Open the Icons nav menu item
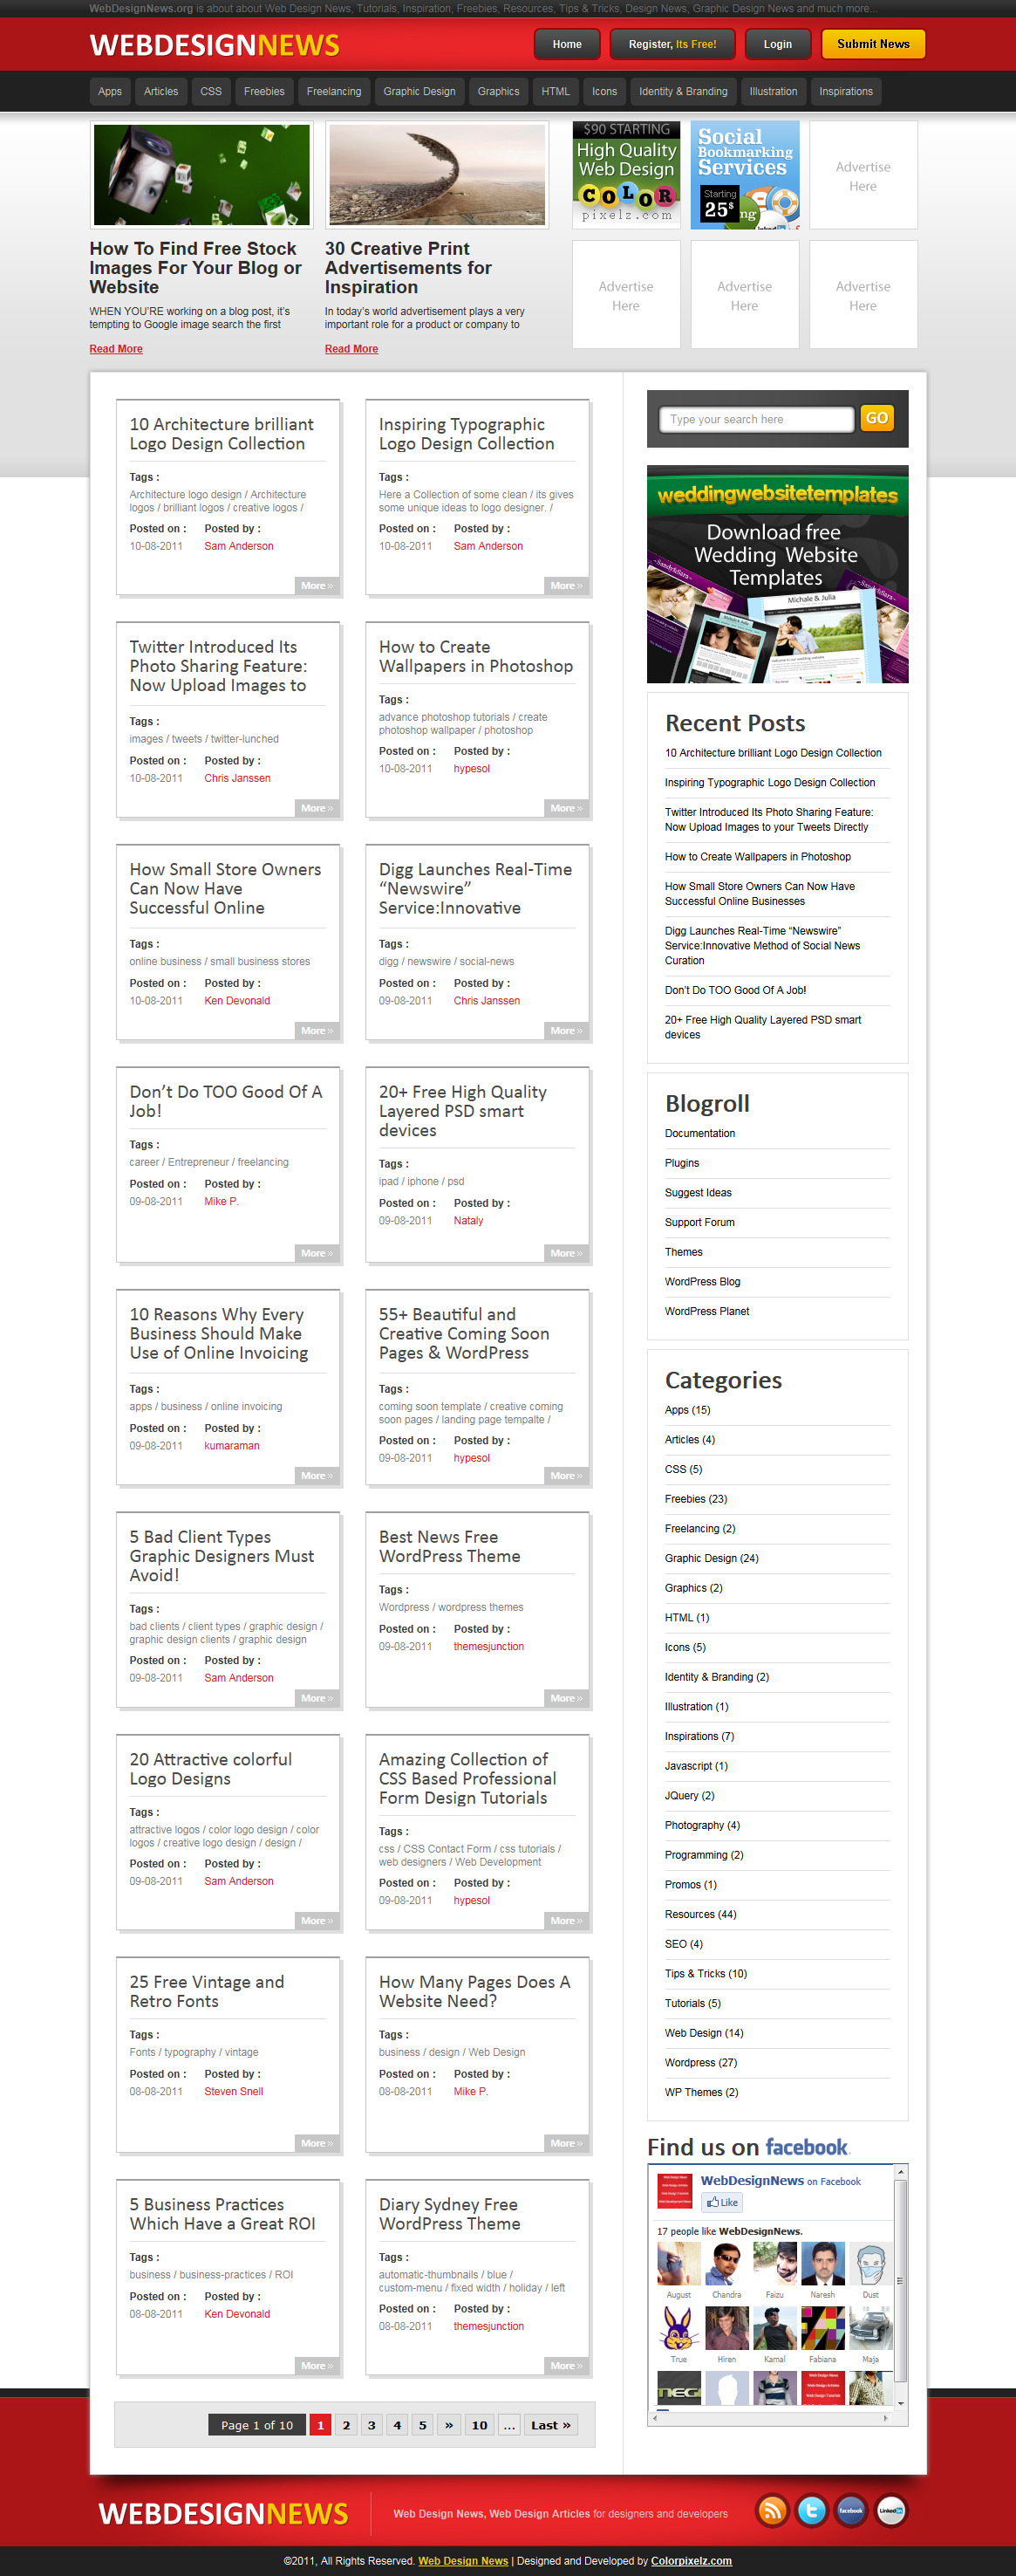This screenshot has width=1016, height=2576. pos(604,91)
